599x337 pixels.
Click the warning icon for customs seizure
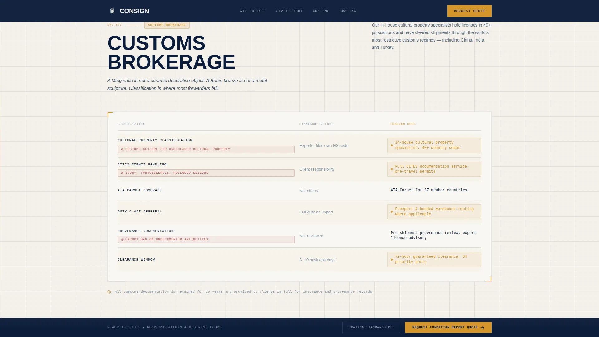(122, 149)
